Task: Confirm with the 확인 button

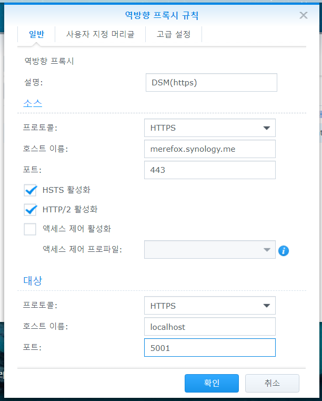Action: click(x=212, y=383)
